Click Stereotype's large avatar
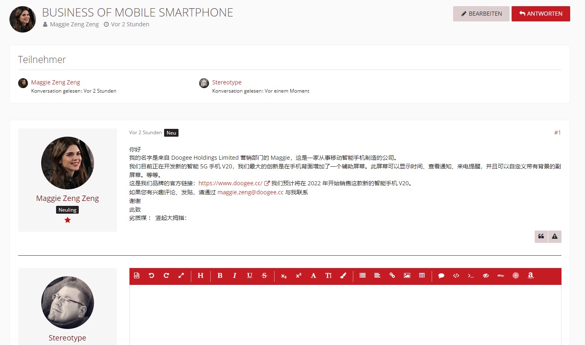Viewport: 585px width, 345px height. [x=68, y=303]
